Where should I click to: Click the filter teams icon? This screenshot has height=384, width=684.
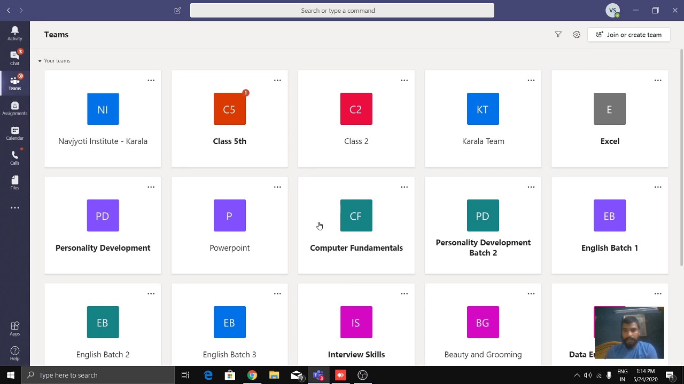coord(558,35)
